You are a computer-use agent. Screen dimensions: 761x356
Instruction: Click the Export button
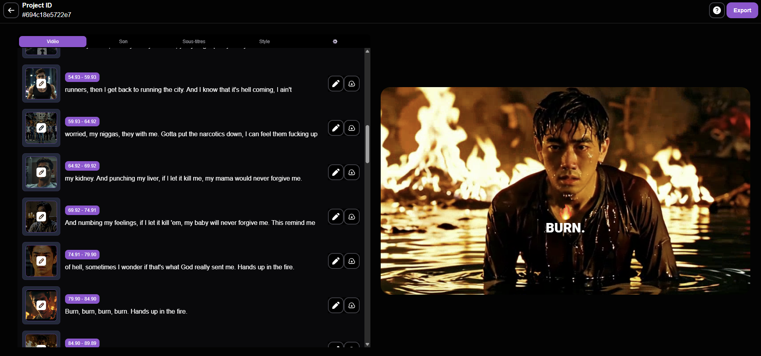point(742,10)
